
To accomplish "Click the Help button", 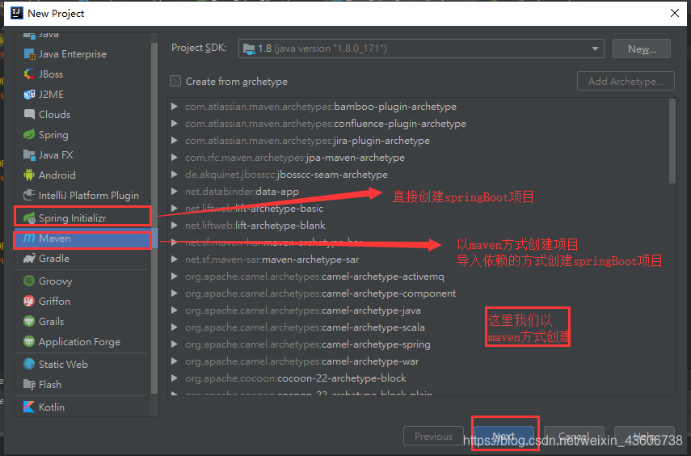I will pos(644,436).
